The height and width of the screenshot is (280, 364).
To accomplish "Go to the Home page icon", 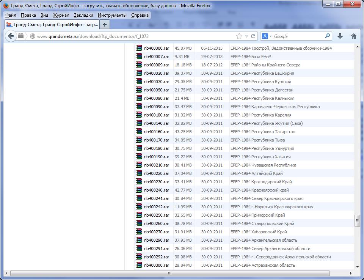I will pos(353,36).
